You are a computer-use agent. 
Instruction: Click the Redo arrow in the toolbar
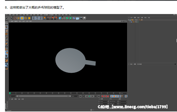pos(11,18)
